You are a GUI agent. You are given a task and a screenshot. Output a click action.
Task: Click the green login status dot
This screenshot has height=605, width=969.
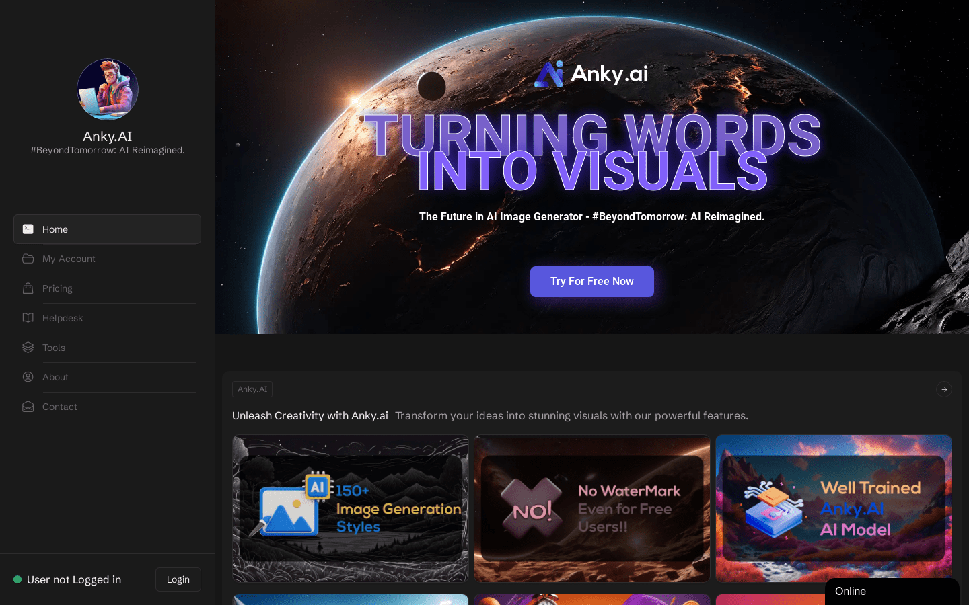click(x=17, y=579)
